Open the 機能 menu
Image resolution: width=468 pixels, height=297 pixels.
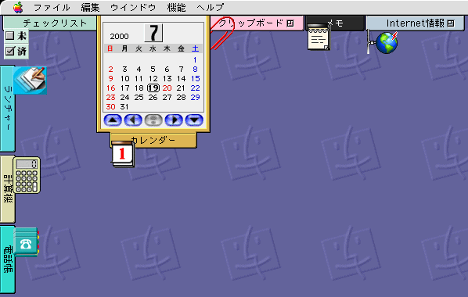pos(176,8)
